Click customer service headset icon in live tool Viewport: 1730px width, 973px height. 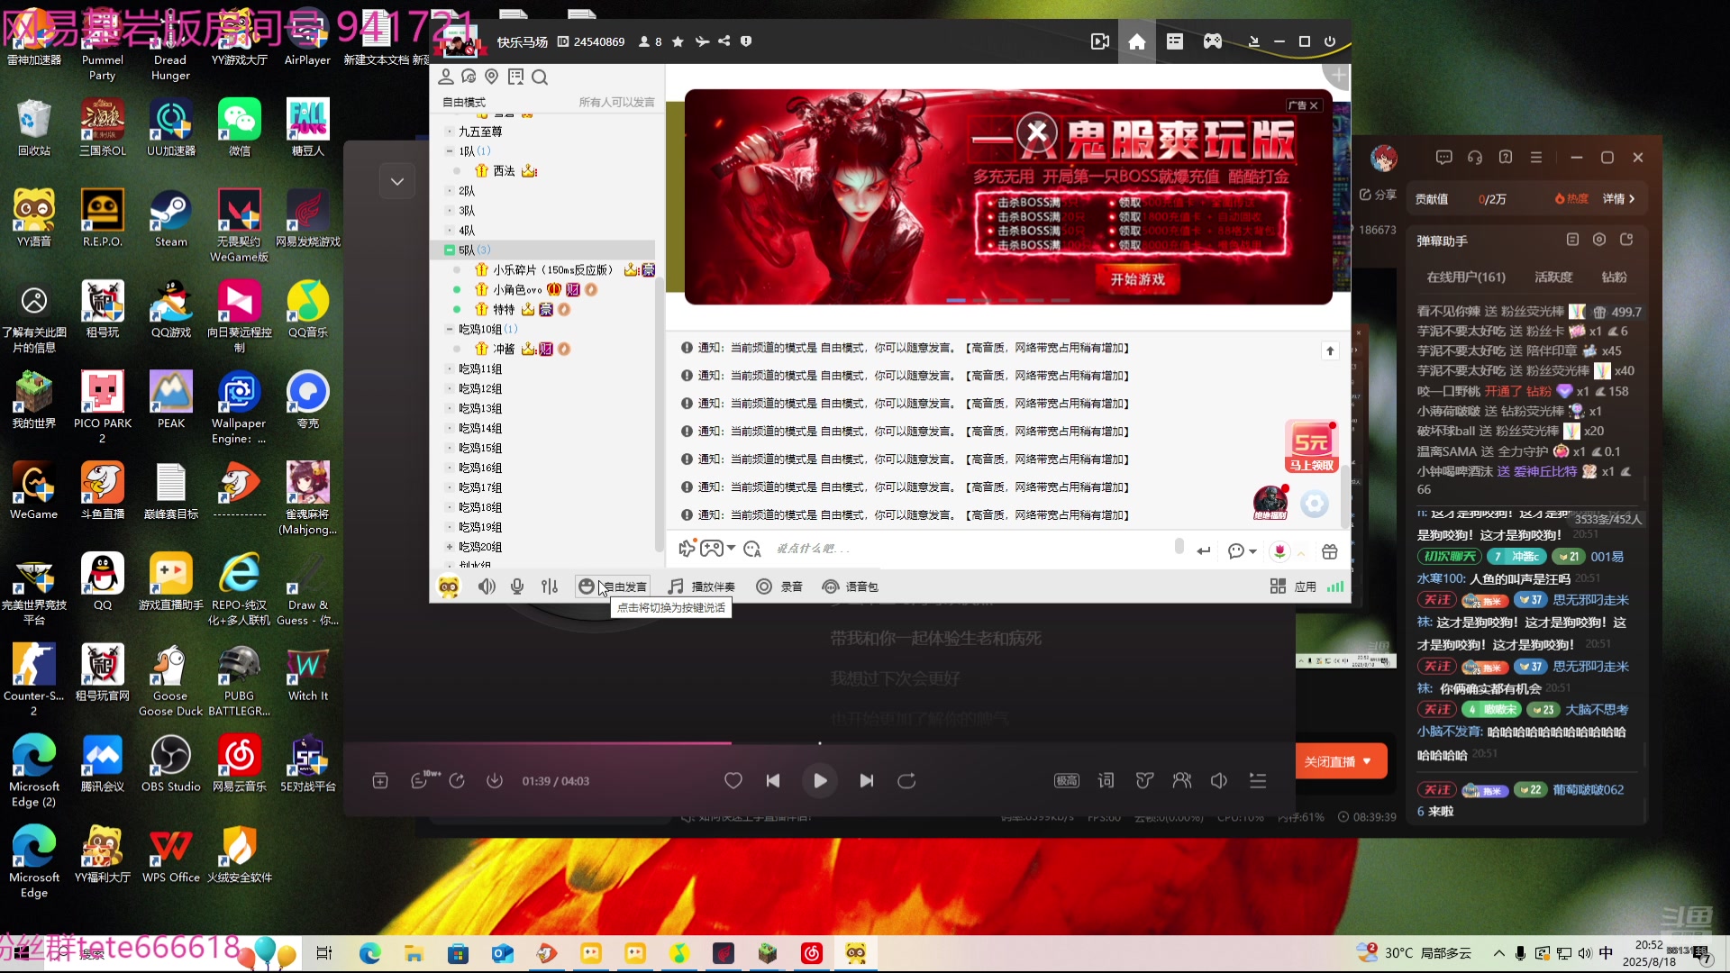[x=1475, y=158]
